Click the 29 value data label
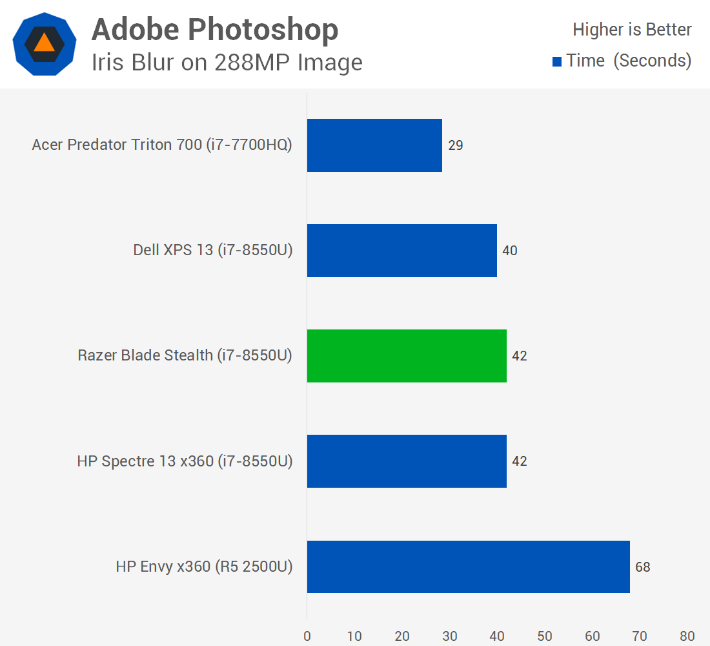This screenshot has width=710, height=646. [456, 145]
